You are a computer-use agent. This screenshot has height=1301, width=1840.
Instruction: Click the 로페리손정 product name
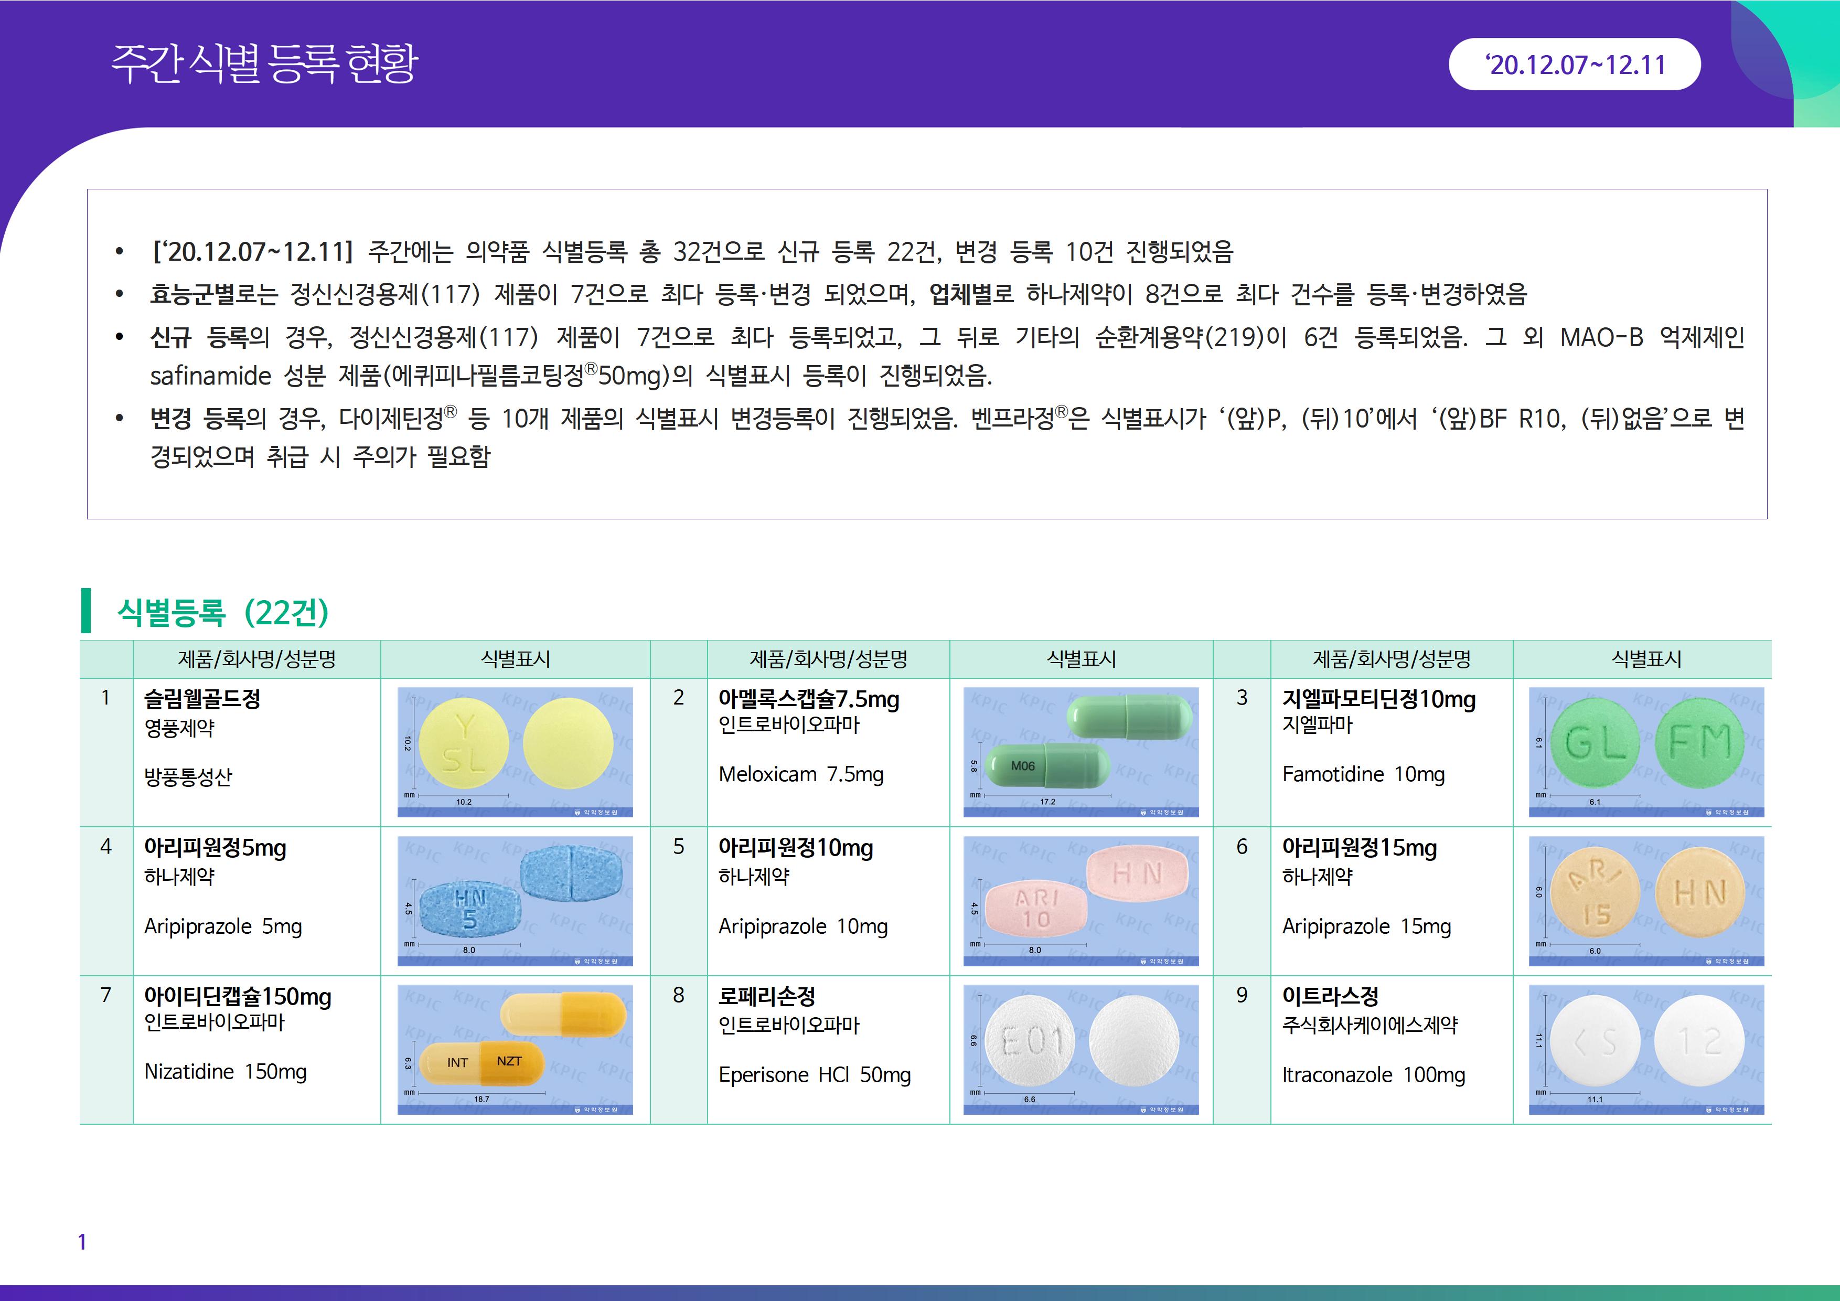coord(766,996)
